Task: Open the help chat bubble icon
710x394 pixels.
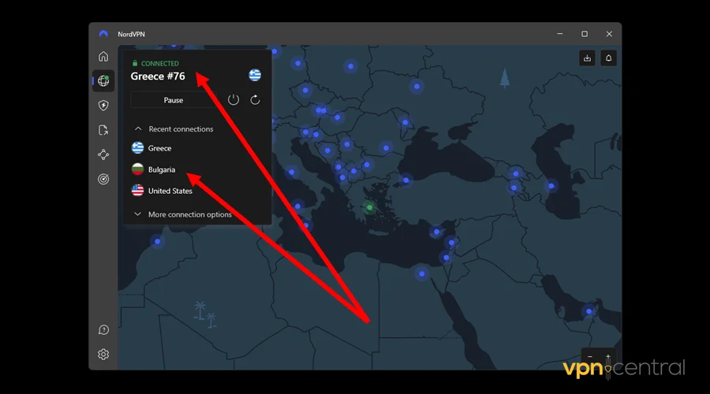Action: (103, 330)
